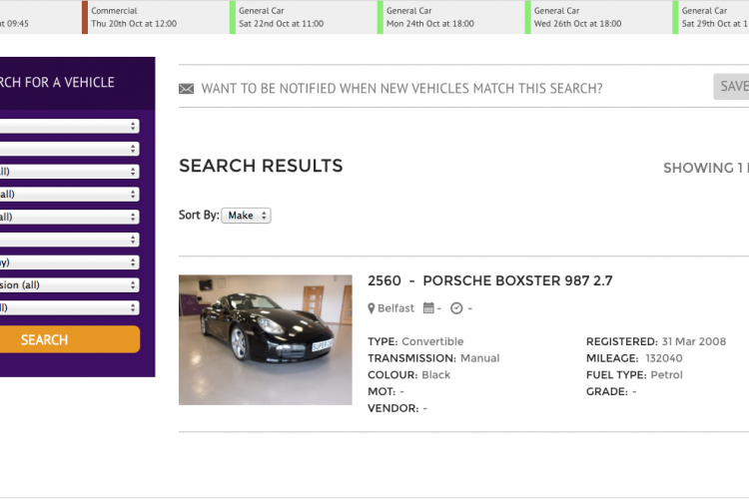Click the mileage value 132040
This screenshot has height=499, width=749.
tap(664, 358)
